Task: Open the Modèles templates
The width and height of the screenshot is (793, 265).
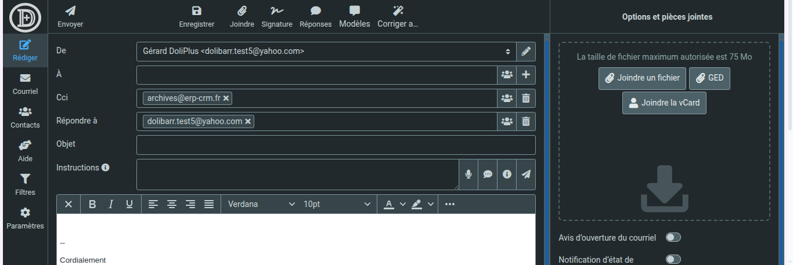Action: [x=355, y=17]
